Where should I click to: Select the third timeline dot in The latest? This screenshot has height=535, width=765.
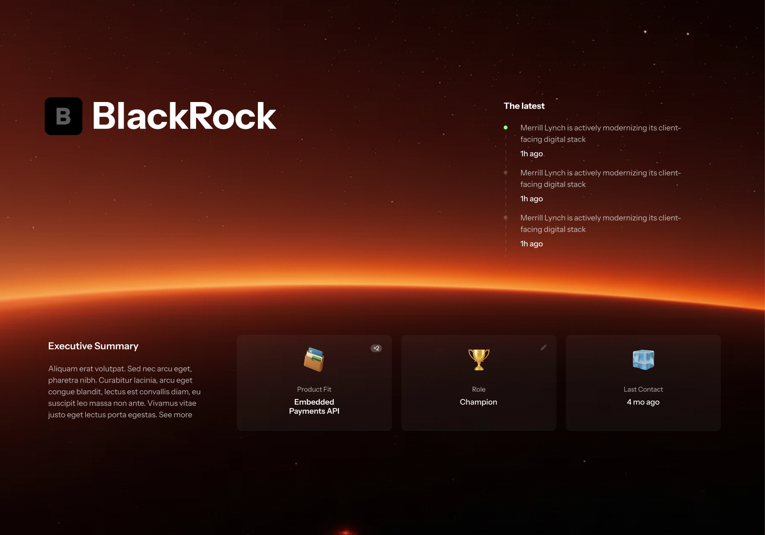[506, 218]
